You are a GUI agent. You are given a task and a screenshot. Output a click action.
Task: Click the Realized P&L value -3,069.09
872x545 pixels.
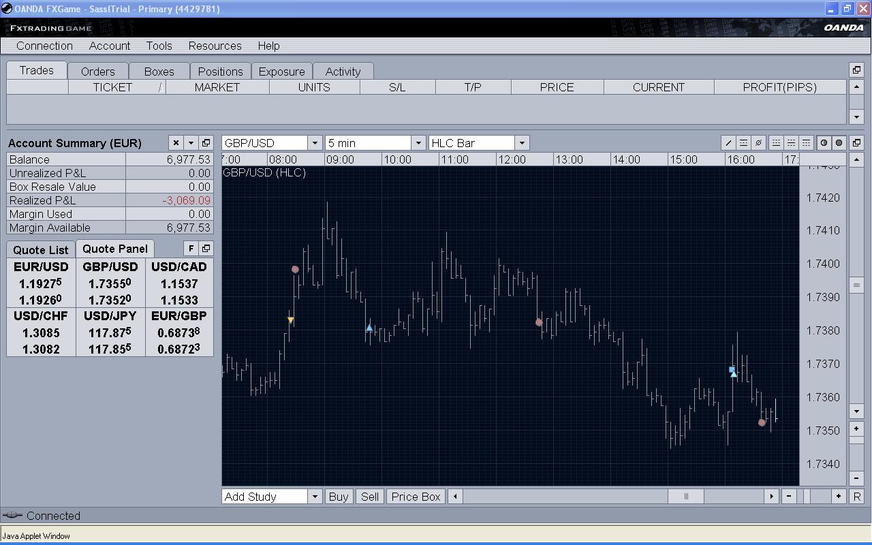[187, 200]
